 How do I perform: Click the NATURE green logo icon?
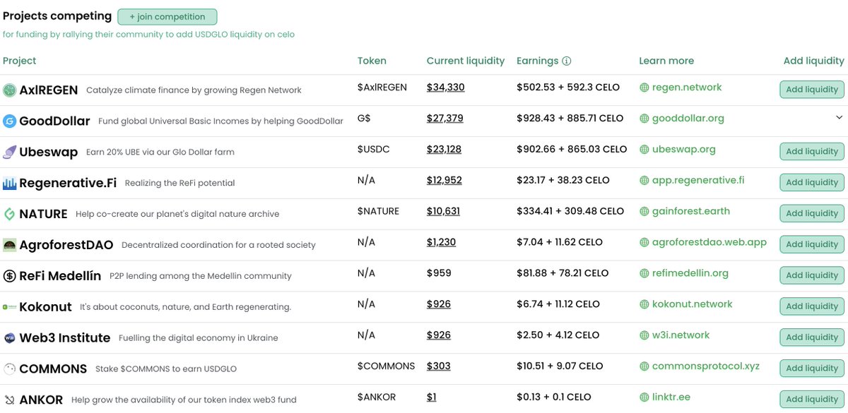(x=9, y=214)
